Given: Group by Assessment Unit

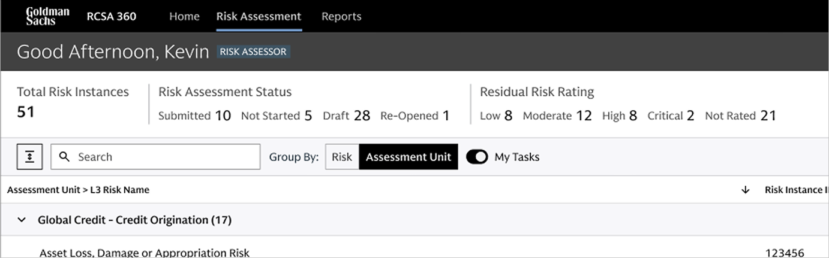Looking at the screenshot, I should pos(408,157).
